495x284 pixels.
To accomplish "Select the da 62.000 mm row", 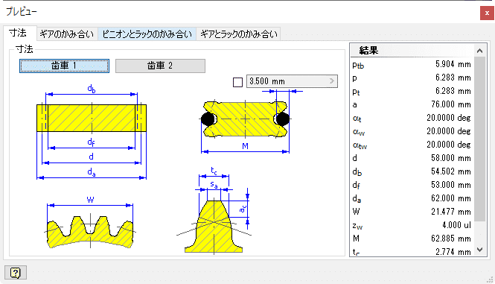I will coord(412,198).
